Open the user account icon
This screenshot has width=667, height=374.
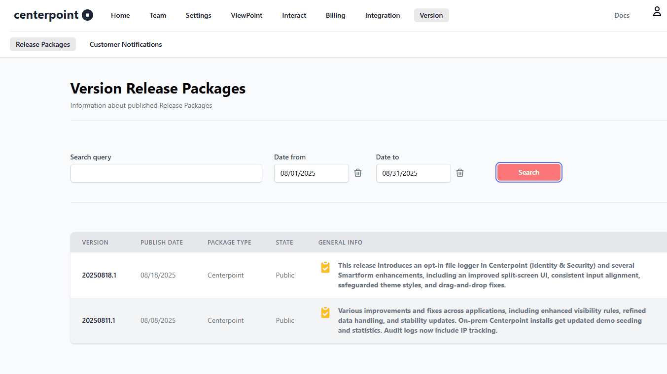pos(657,11)
